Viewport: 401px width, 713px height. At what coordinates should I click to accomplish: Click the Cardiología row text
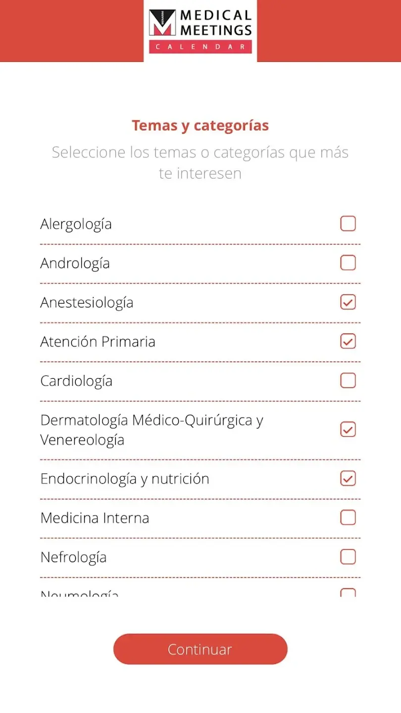76,380
